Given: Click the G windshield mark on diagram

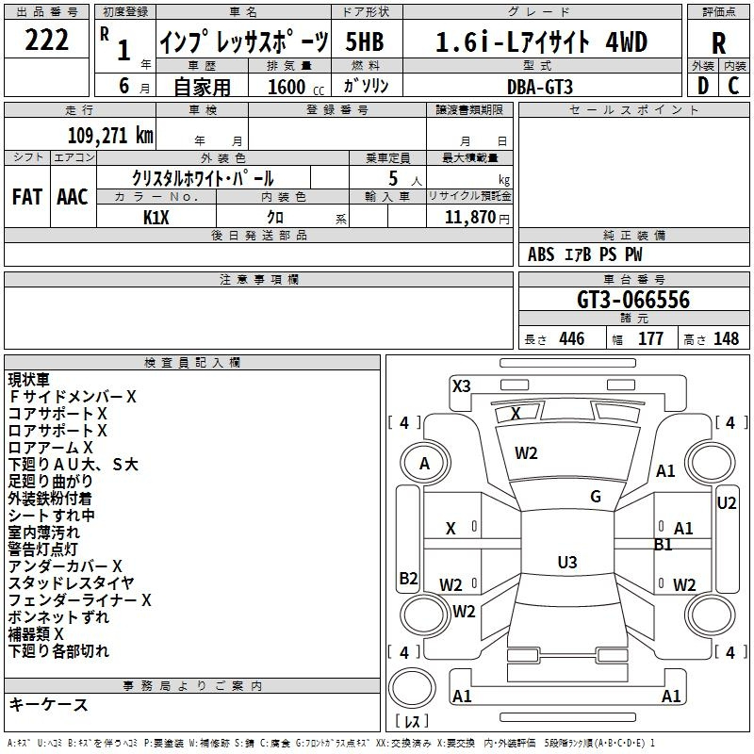Looking at the screenshot, I should [x=595, y=497].
